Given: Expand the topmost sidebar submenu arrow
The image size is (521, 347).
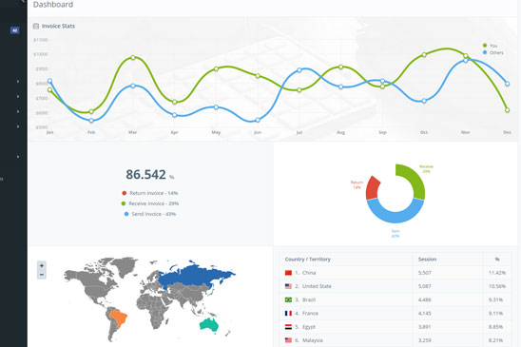Looking at the screenshot, I should pos(18,82).
